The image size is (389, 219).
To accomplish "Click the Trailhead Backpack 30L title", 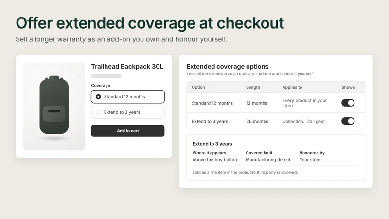I will tap(127, 66).
